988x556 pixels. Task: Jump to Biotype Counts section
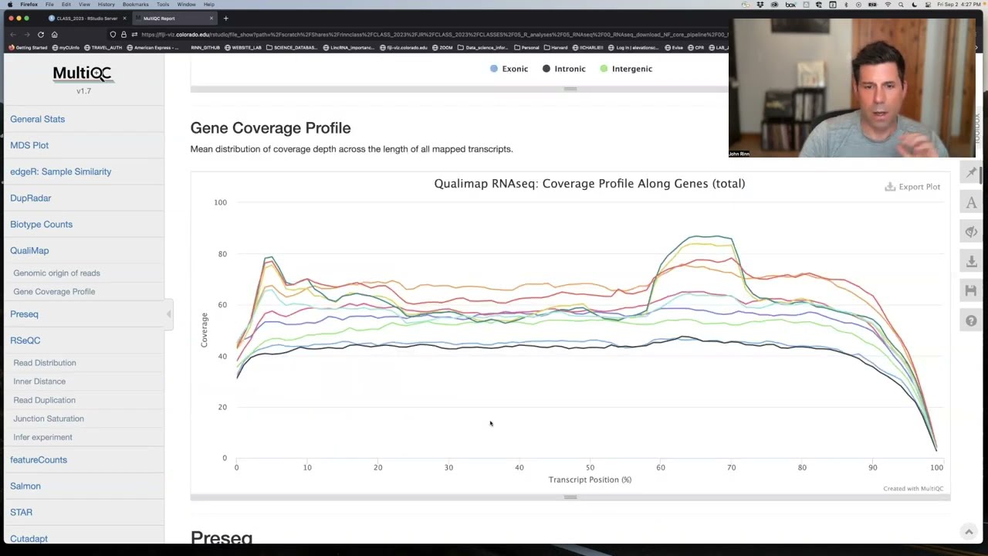[x=41, y=224]
